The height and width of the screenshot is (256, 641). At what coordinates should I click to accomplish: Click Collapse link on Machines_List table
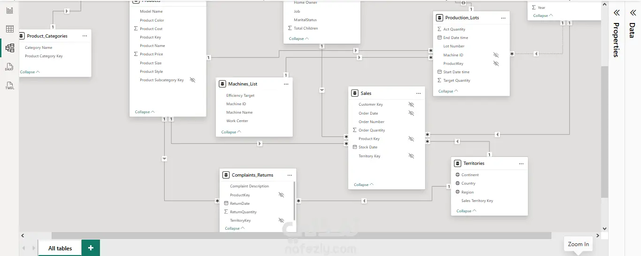[x=231, y=132]
